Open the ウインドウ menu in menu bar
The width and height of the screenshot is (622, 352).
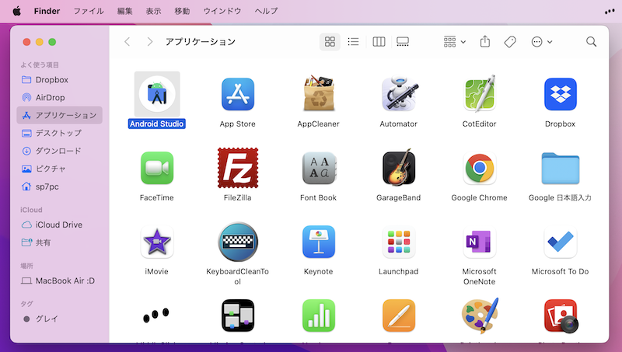click(222, 12)
